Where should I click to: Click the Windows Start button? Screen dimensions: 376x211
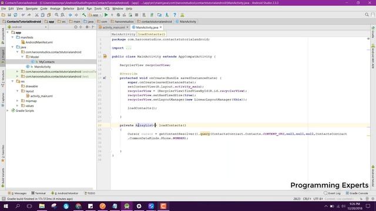click(x=5, y=206)
